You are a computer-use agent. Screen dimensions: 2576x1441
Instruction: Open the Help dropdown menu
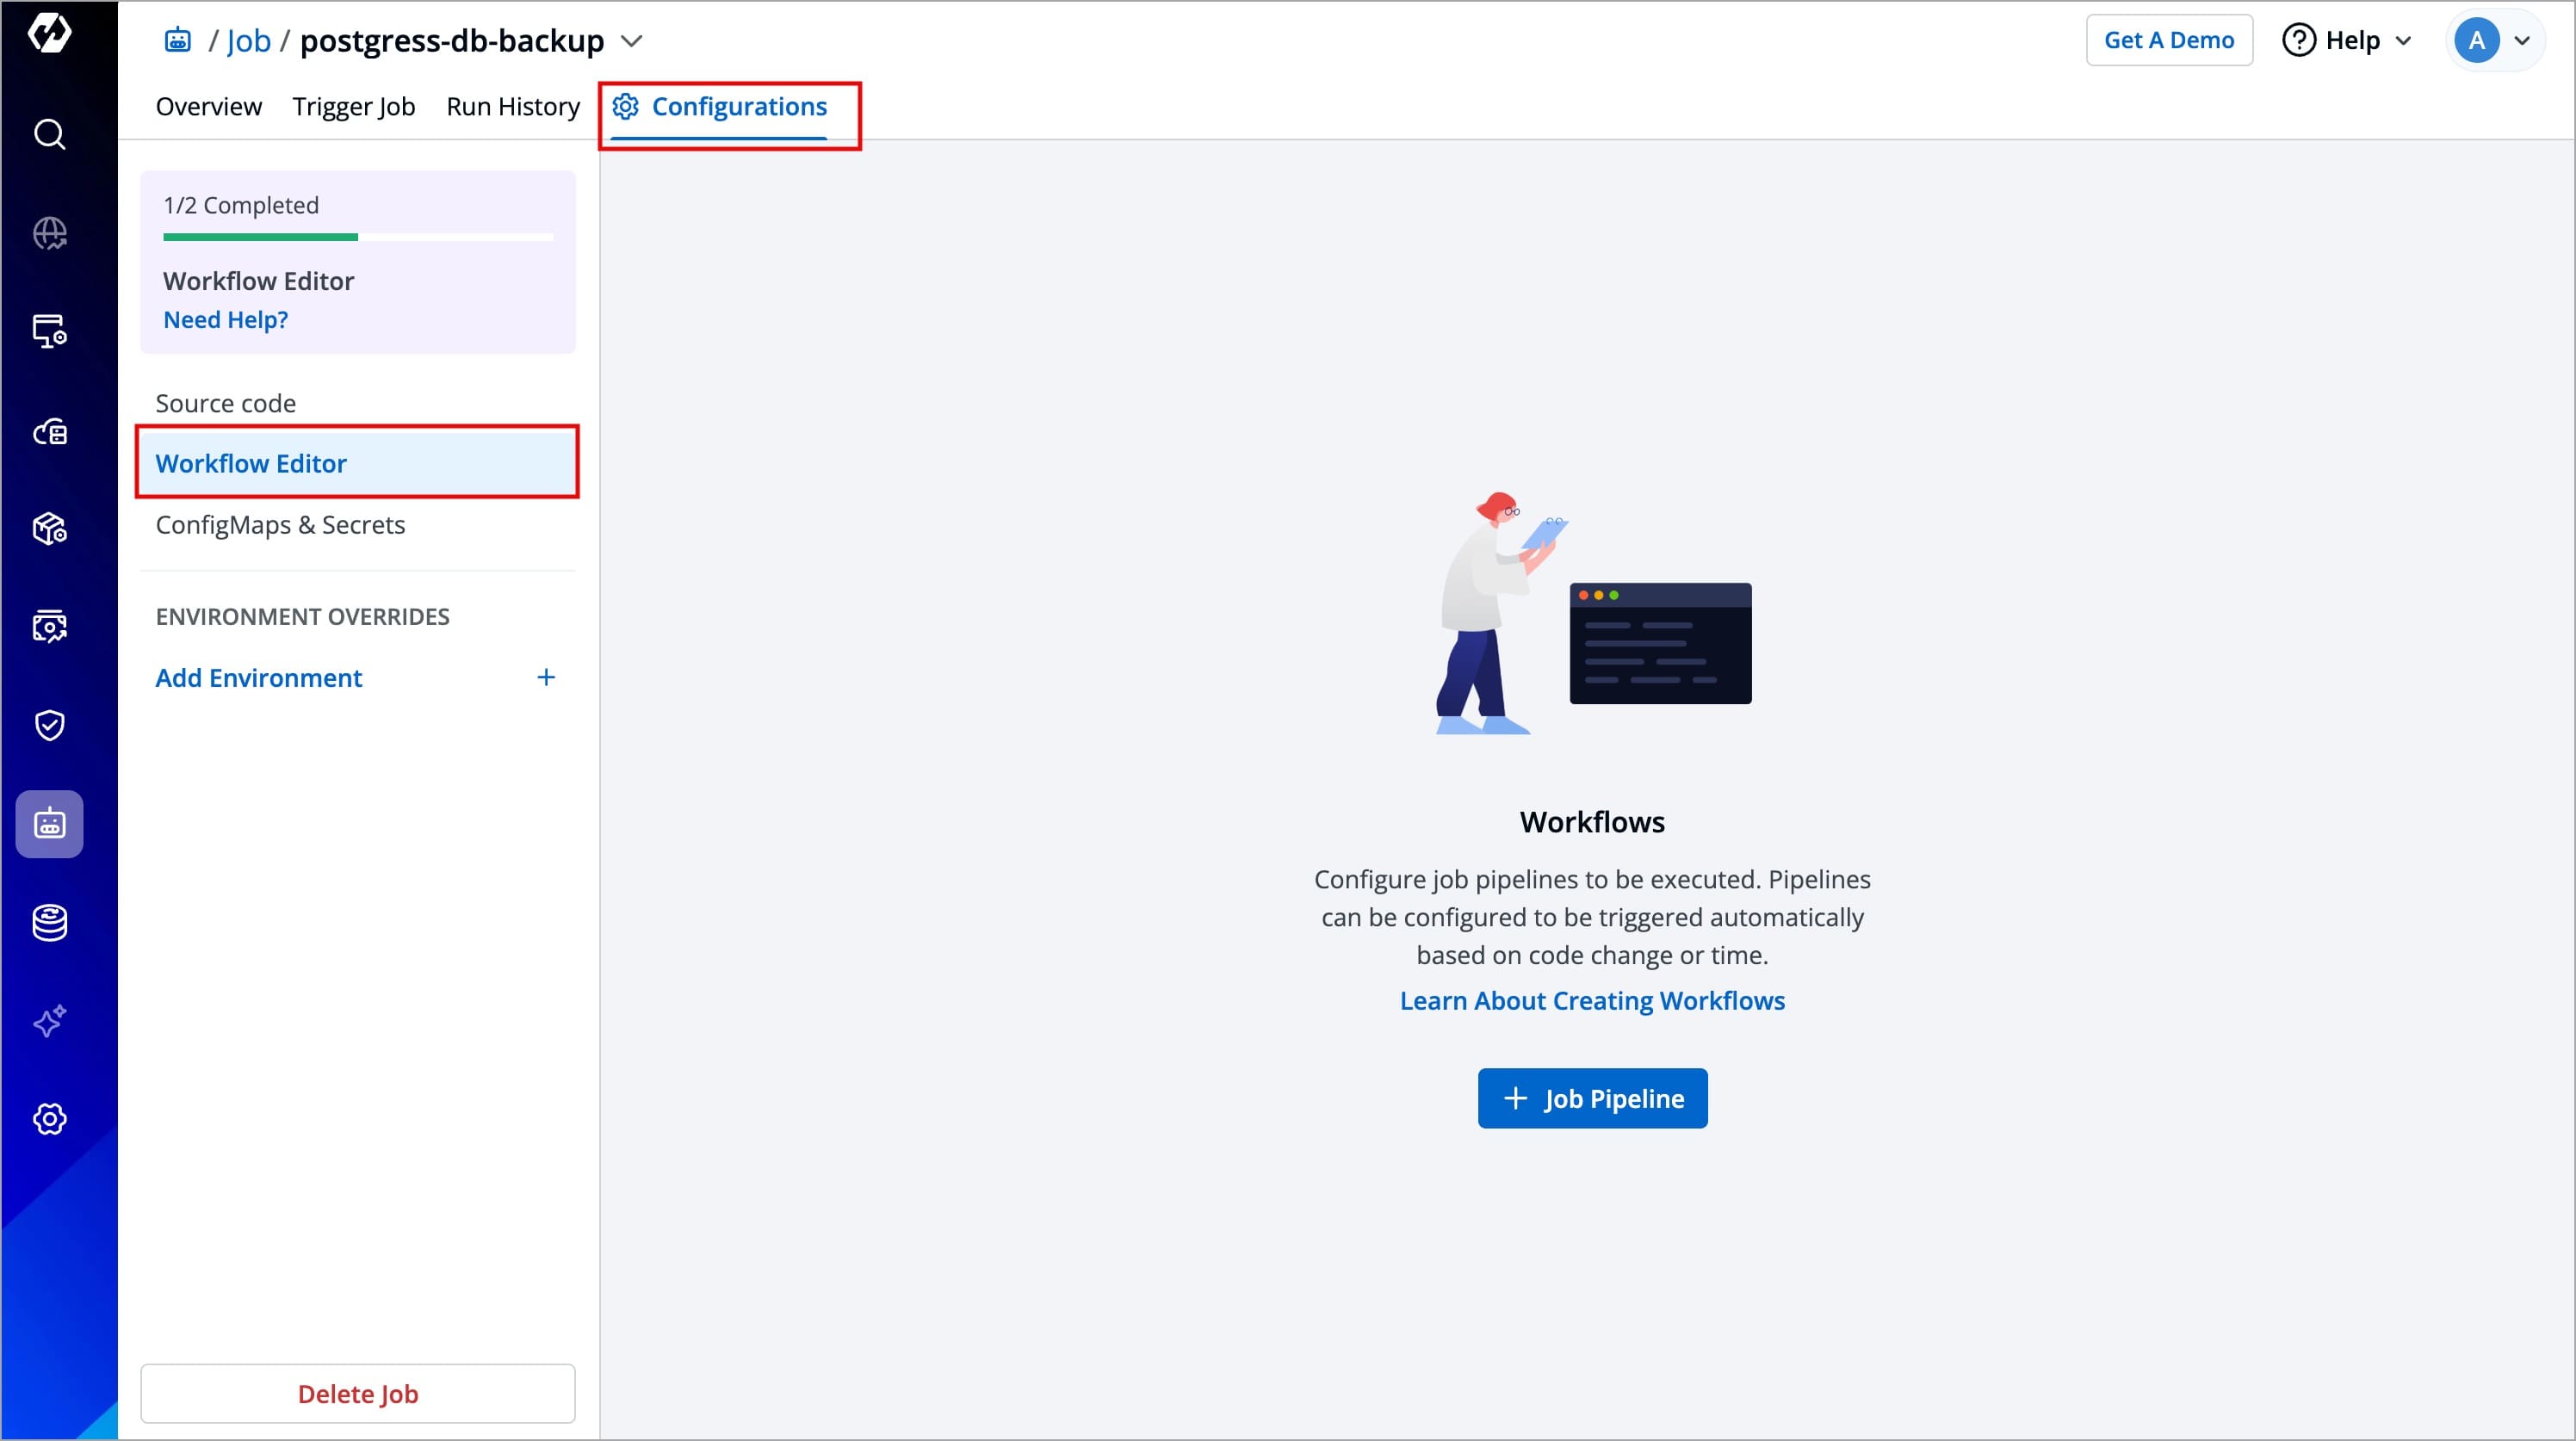2347,40
